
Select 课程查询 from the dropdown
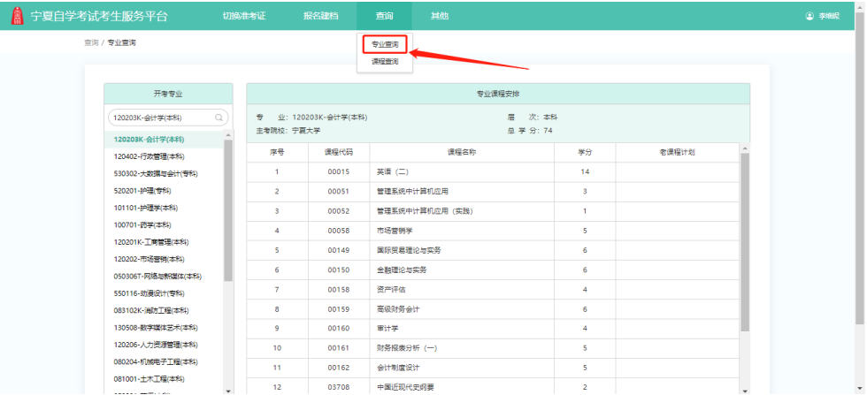click(385, 62)
